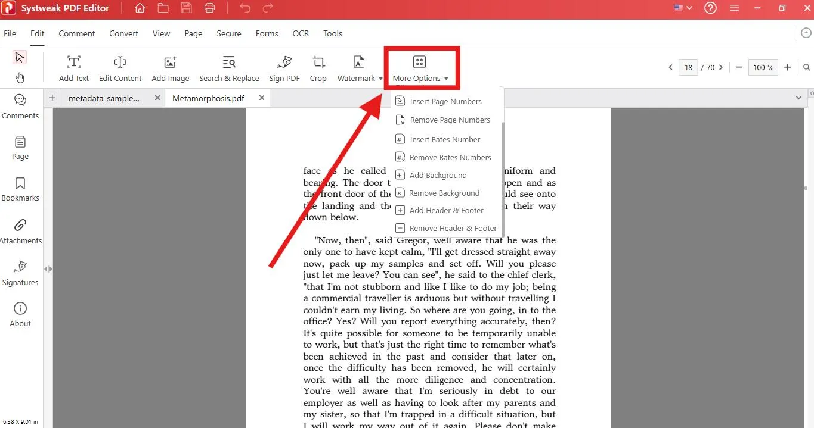Screen dimensions: 814x428
Task: Click the Sign PDF icon
Action: [x=284, y=68]
